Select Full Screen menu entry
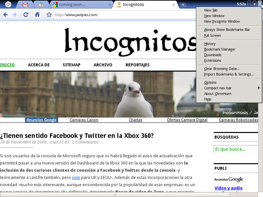Viewport: 263px width, 197px height. tap(229, 35)
